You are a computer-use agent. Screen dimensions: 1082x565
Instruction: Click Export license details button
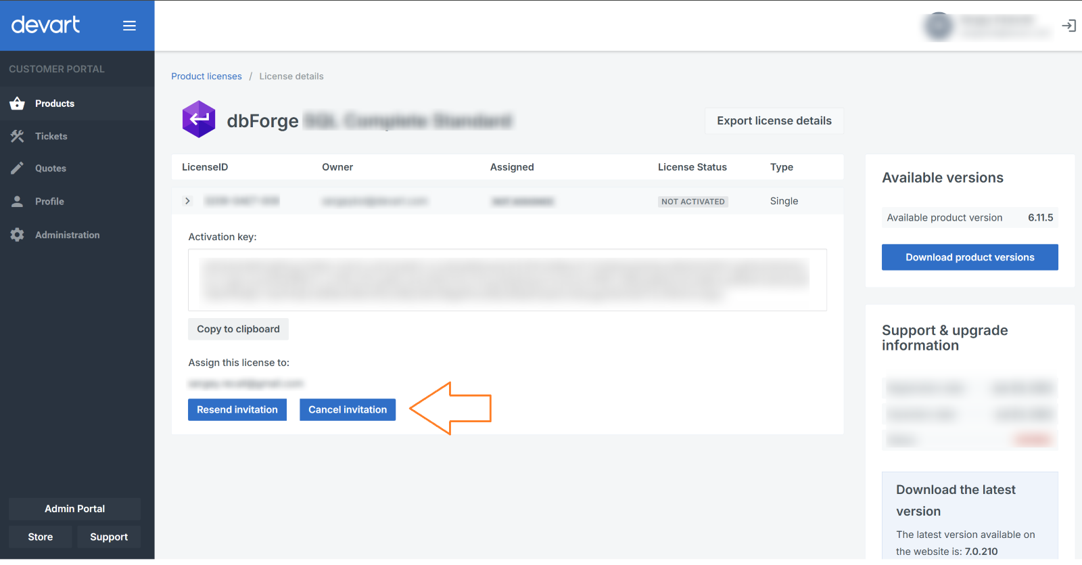[774, 120]
